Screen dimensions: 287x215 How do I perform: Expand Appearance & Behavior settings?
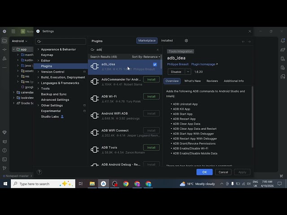pos(38,49)
